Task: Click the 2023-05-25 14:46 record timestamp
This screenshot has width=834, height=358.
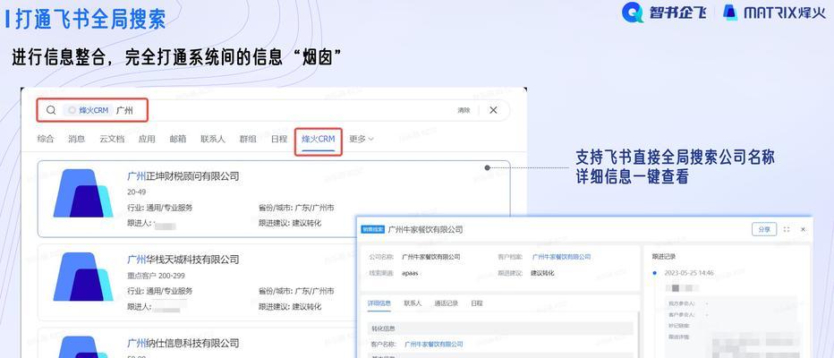Action: (x=689, y=273)
